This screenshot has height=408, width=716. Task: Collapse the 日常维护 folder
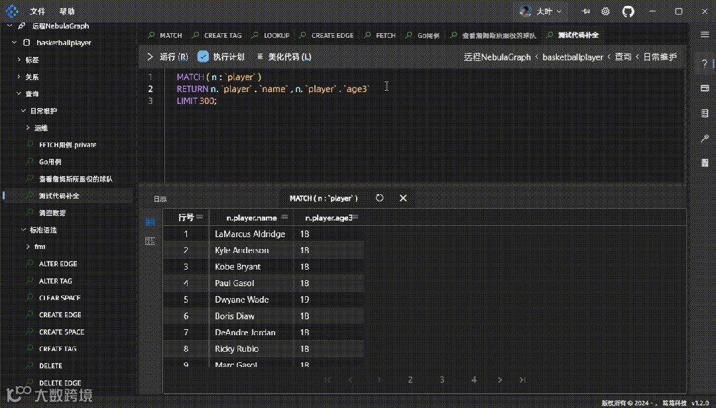pos(24,111)
